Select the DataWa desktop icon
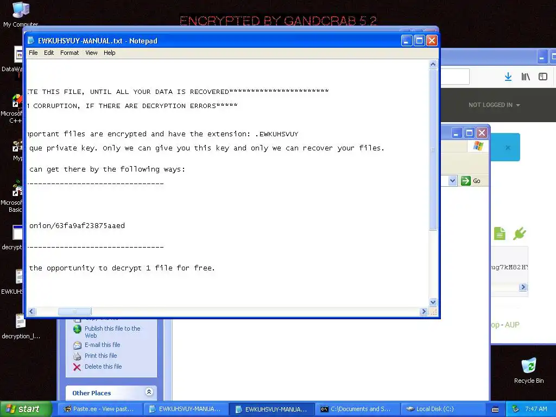The width and height of the screenshot is (556, 417). [x=12, y=60]
